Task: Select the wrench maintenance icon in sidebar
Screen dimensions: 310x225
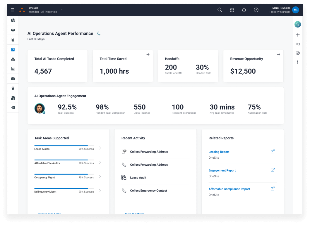Action: 13,88
